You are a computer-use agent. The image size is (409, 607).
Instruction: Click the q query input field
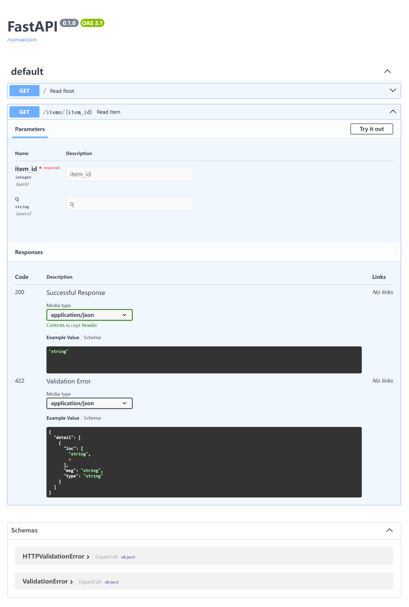130,203
